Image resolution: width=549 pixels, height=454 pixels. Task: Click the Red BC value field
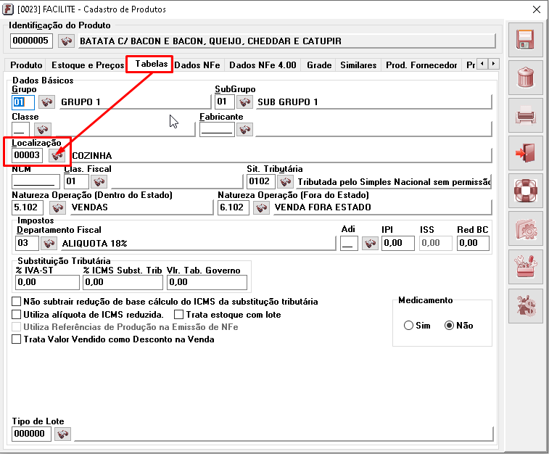pos(473,243)
